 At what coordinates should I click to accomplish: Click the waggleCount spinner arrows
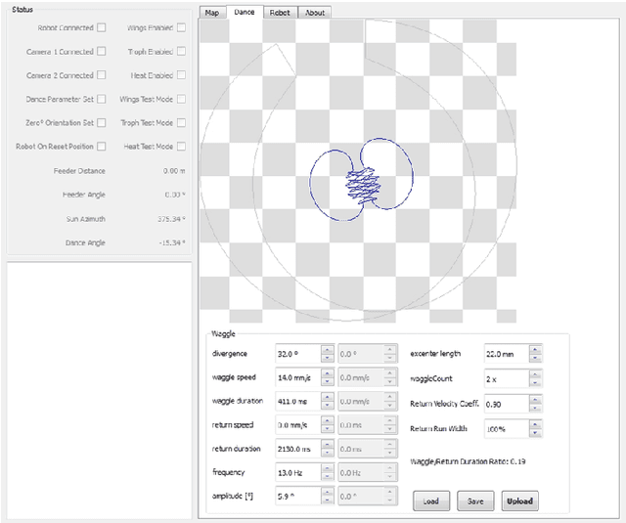pyautogui.click(x=536, y=378)
